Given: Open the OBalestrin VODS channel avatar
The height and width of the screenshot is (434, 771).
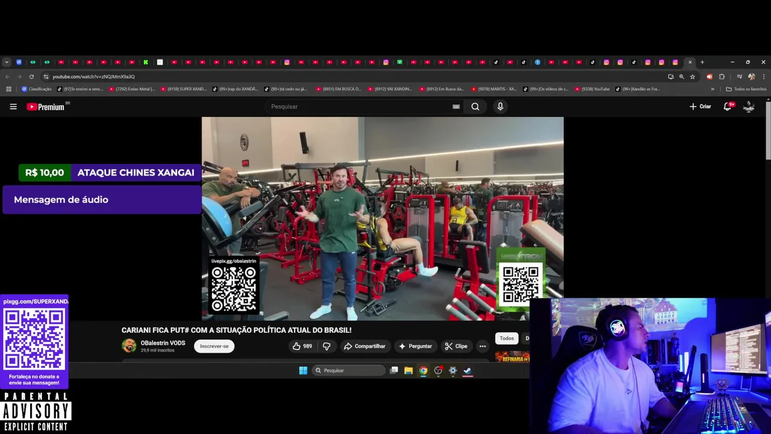Looking at the screenshot, I should [x=129, y=345].
